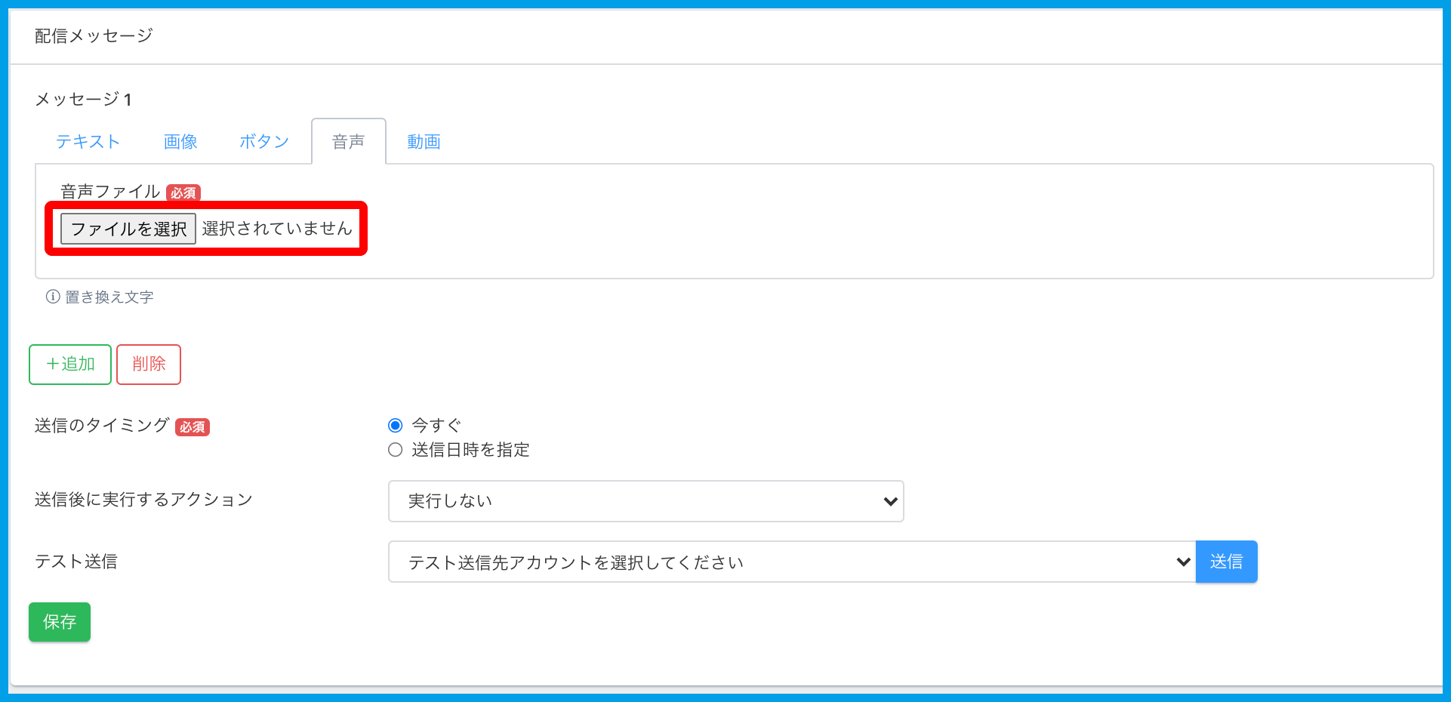This screenshot has height=702, width=1451.
Task: Click the chevron arrow of the test account dropdown
Action: tap(1182, 562)
